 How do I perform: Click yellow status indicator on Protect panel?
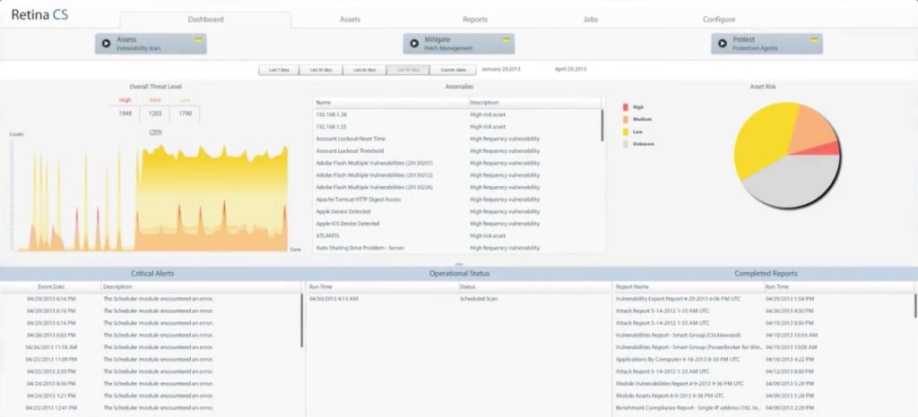(814, 39)
